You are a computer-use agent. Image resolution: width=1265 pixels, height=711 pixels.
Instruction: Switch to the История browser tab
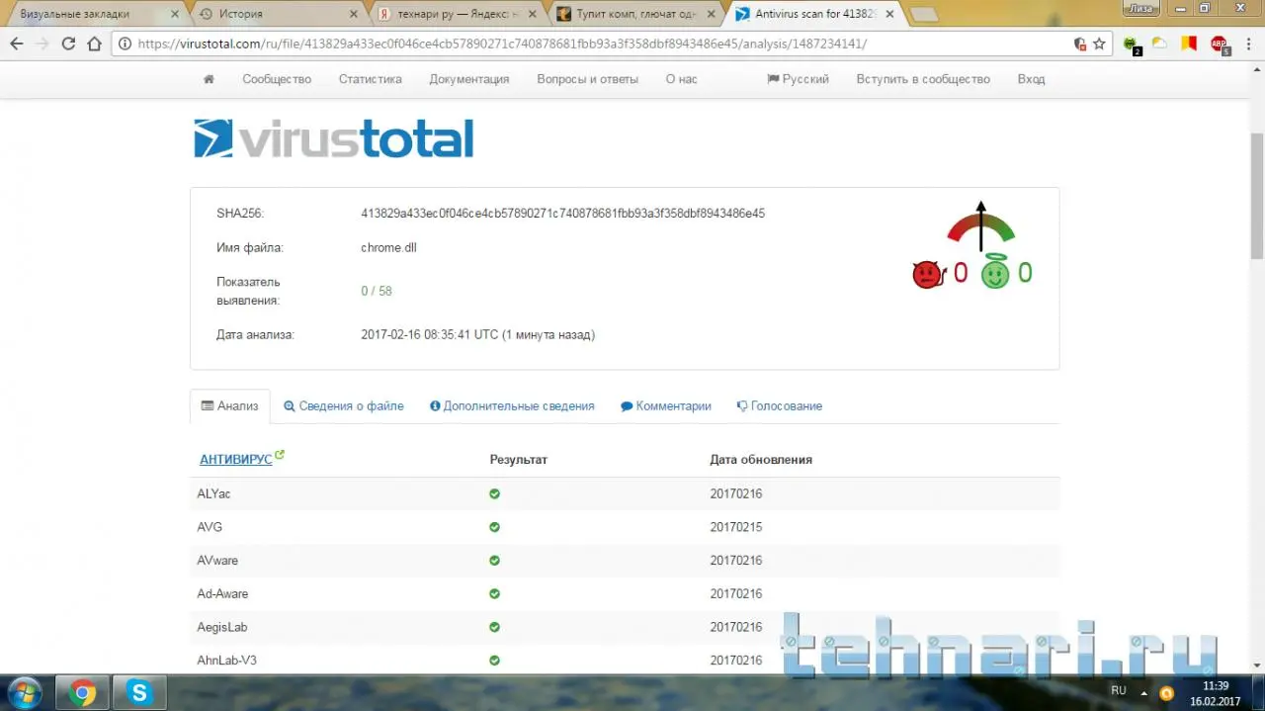[x=276, y=14]
